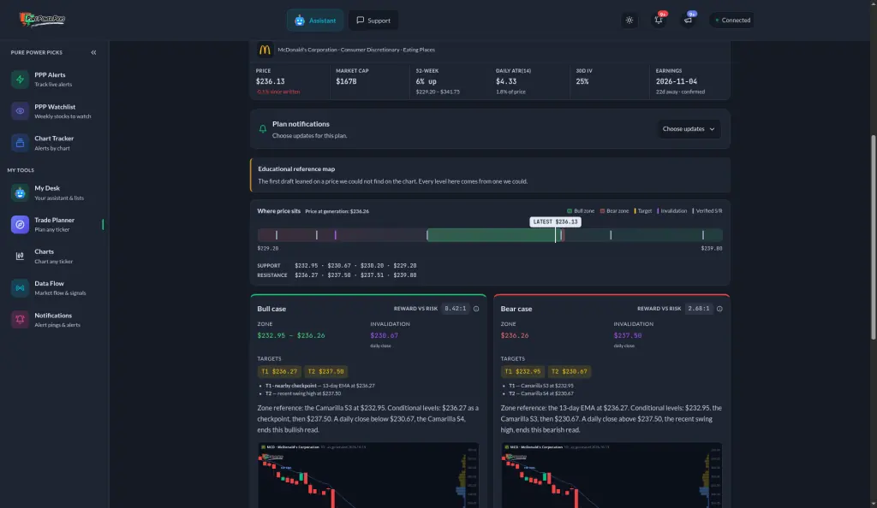Open the Bull case chart thumbnail
This screenshot has width=877, height=508.
[368, 475]
